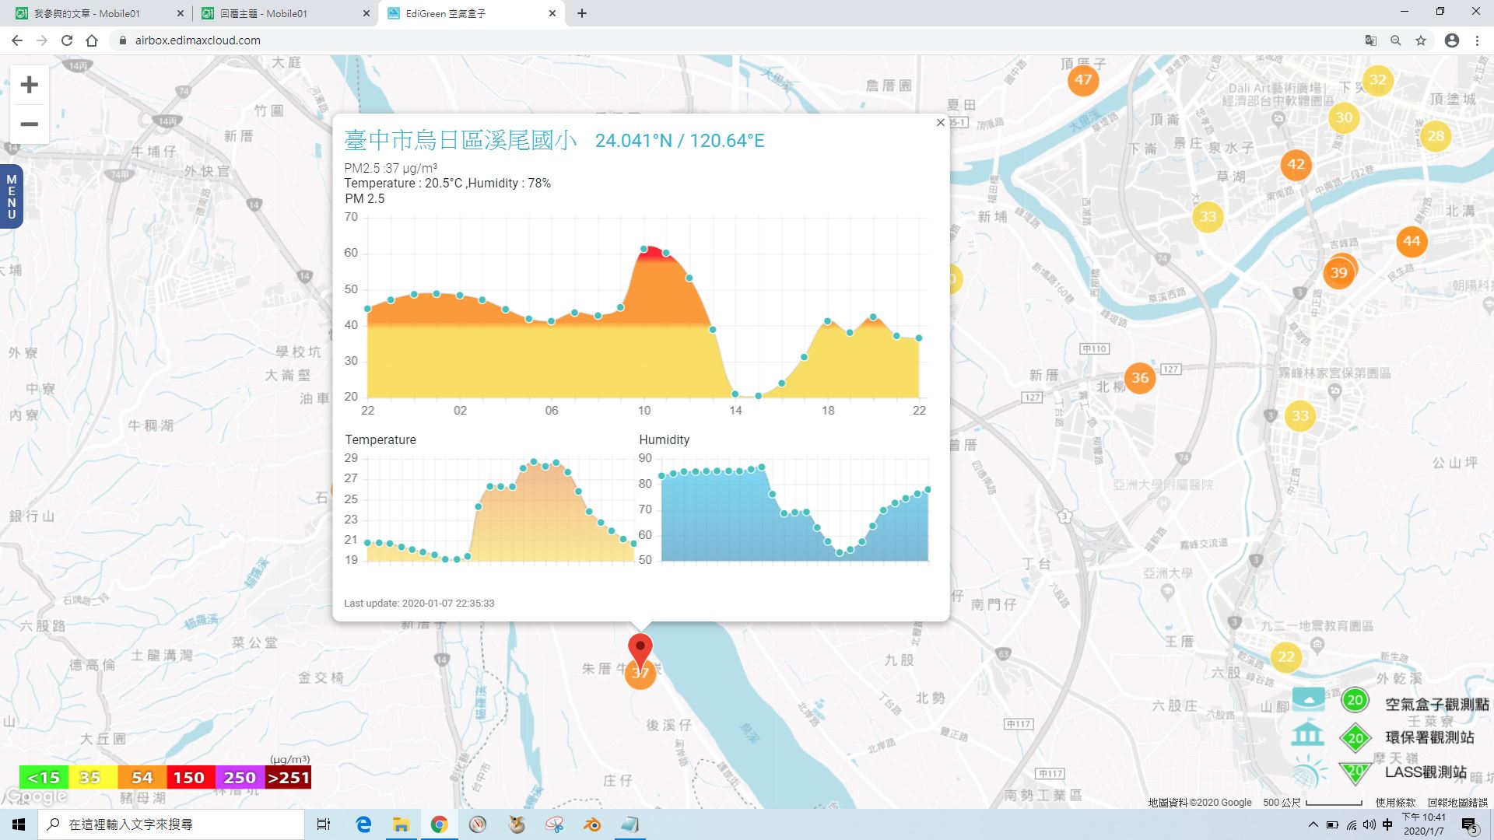
Task: Click the PM2.5 peak data point near 10
Action: 644,249
